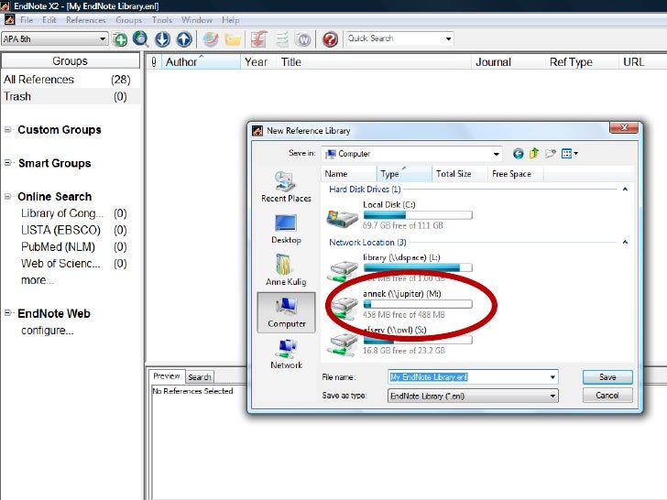Open the Edit menu

click(49, 20)
